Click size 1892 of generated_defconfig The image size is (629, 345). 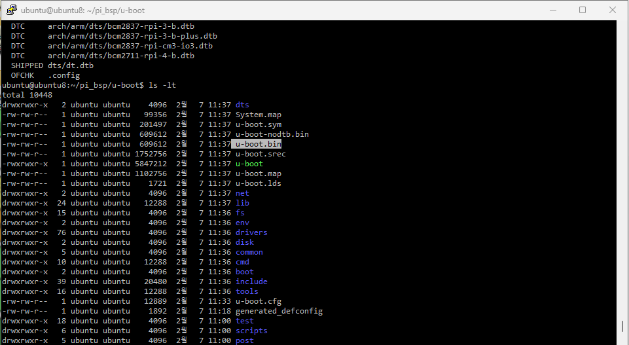[158, 312]
